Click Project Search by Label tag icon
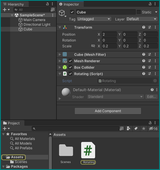160x170 pixels. (x=136, y=129)
